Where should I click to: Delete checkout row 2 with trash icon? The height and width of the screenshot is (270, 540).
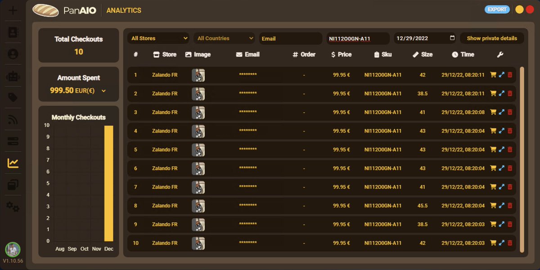[x=510, y=93]
